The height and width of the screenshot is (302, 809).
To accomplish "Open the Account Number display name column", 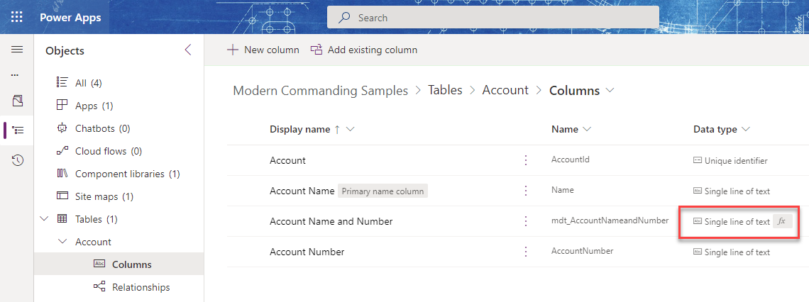I will point(307,252).
